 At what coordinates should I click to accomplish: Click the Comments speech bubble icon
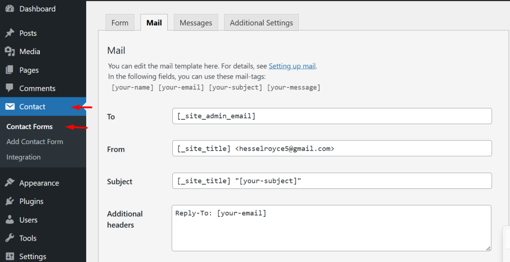click(10, 87)
